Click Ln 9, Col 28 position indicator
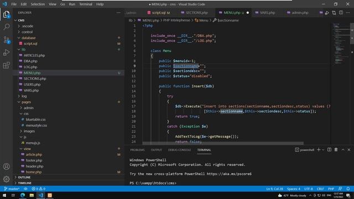 (x=274, y=188)
